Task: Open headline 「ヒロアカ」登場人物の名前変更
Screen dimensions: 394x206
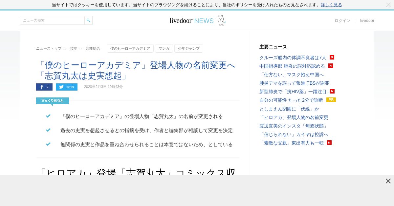Action: point(294,117)
